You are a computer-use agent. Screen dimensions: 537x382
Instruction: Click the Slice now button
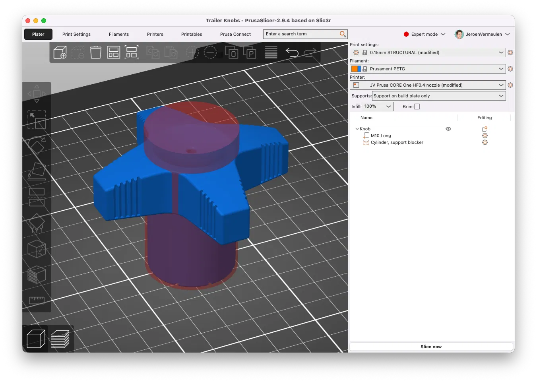click(431, 347)
